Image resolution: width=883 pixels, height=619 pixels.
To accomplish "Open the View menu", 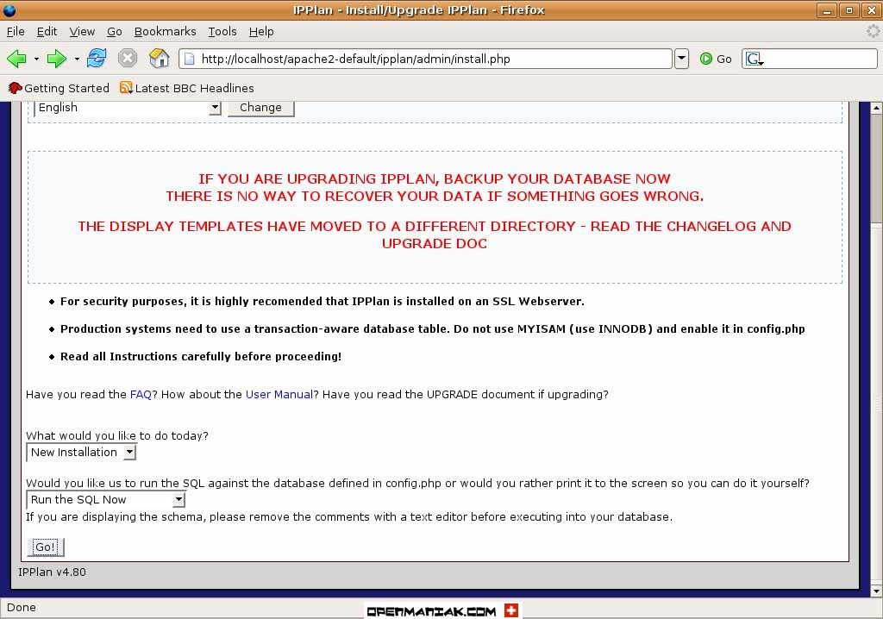I will pos(82,32).
